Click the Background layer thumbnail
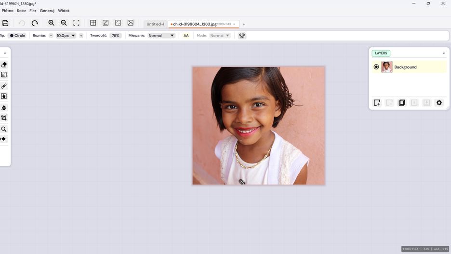451x254 pixels. 387,67
